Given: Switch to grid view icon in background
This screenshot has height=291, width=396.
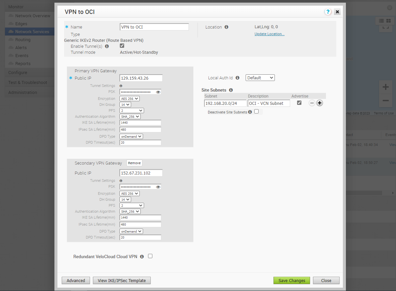Looking at the screenshot, I should point(389,21).
